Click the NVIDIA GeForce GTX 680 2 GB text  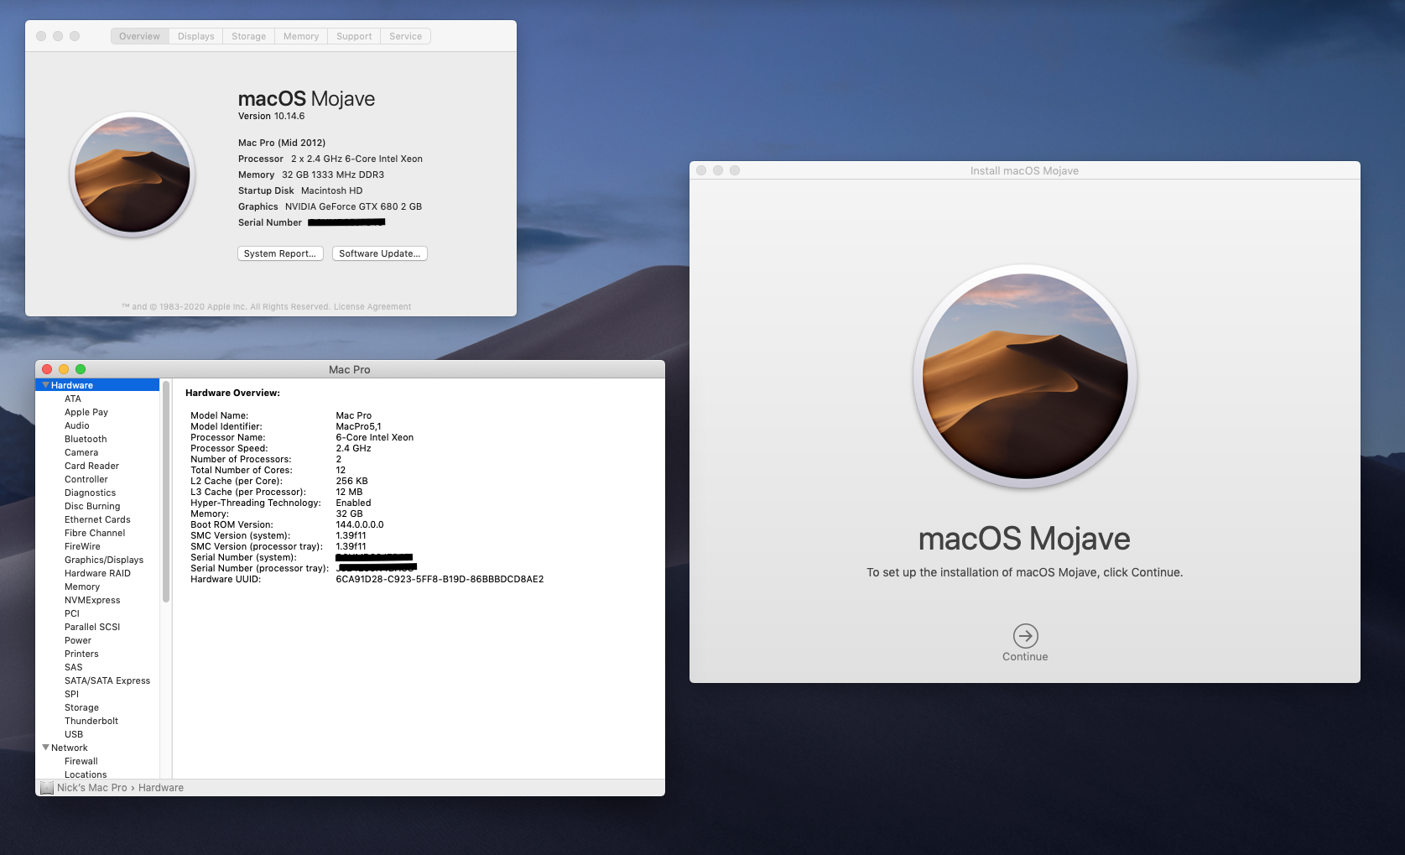coord(353,206)
